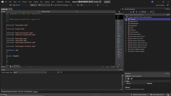Open the Analyze menu
Screen dimensions: 171x96
tap(47, 2)
